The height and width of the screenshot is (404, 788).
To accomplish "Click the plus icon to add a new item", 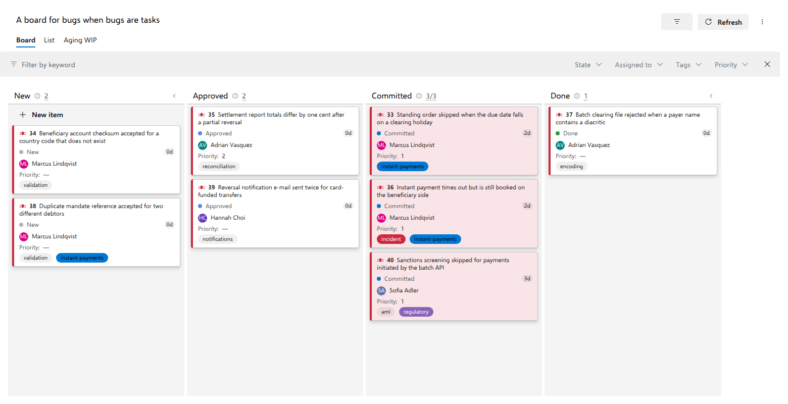I will pos(23,115).
